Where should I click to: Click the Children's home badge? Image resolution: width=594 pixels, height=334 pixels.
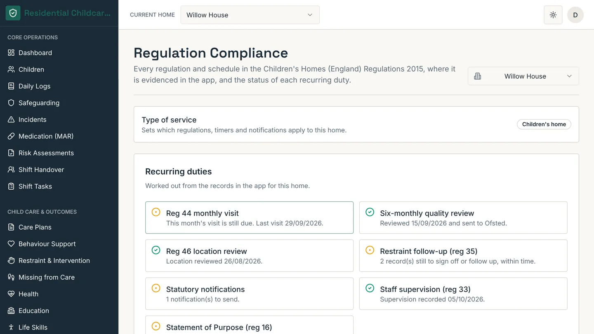tap(544, 124)
